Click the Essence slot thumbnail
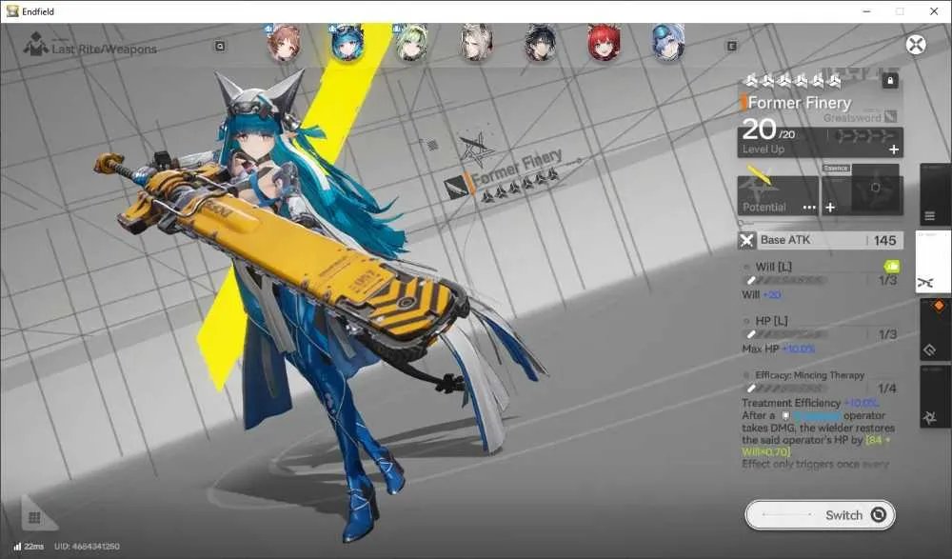Image resolution: width=952 pixels, height=559 pixels. tap(875, 189)
